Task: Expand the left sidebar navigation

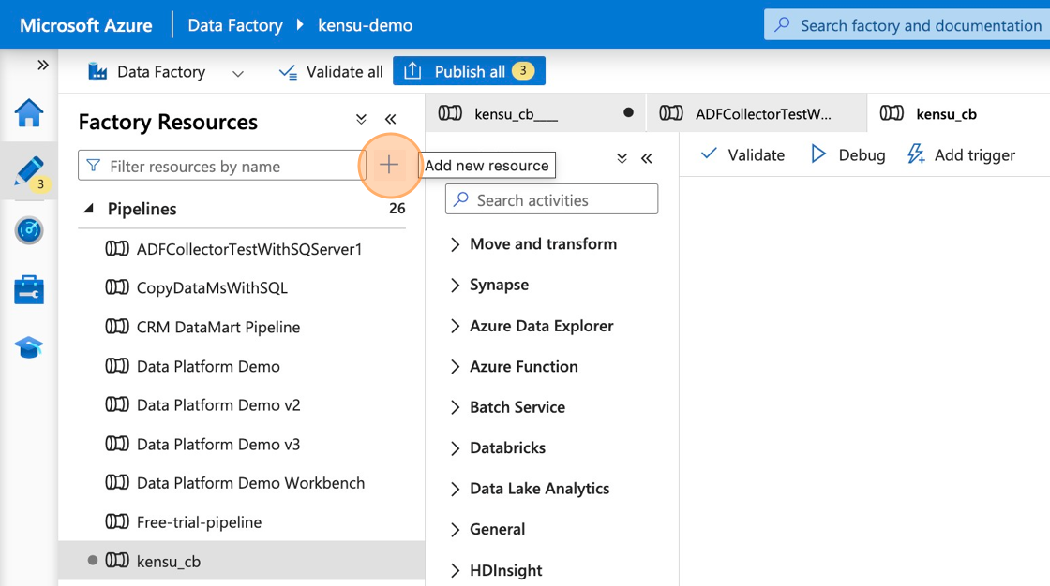Action: (x=43, y=65)
